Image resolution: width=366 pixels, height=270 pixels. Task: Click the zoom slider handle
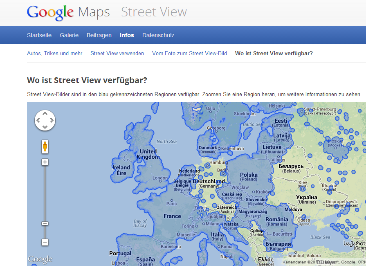(x=45, y=223)
